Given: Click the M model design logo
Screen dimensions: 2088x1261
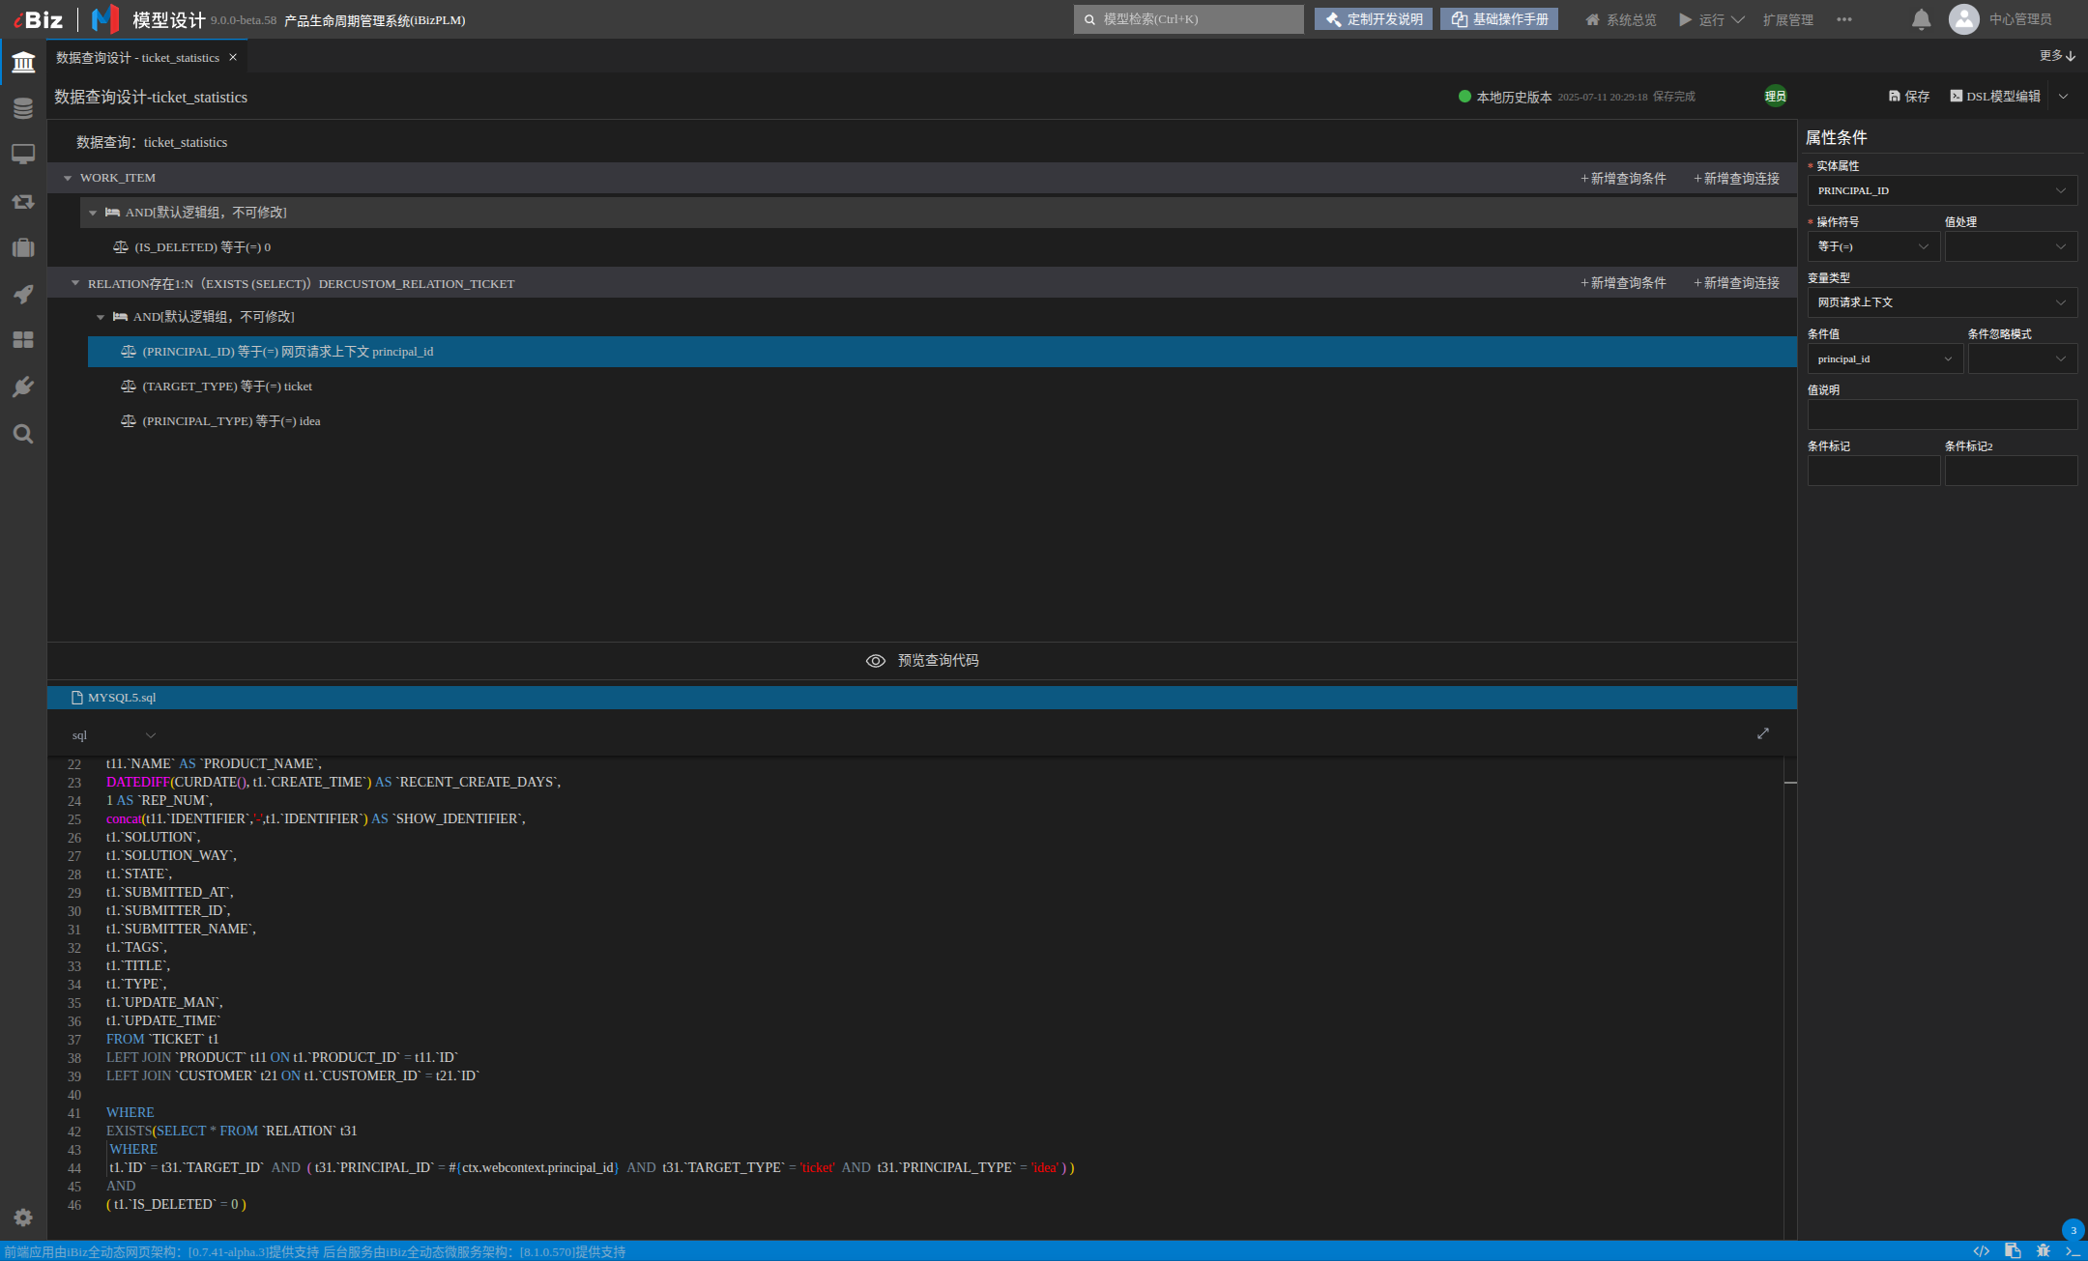Looking at the screenshot, I should [105, 19].
